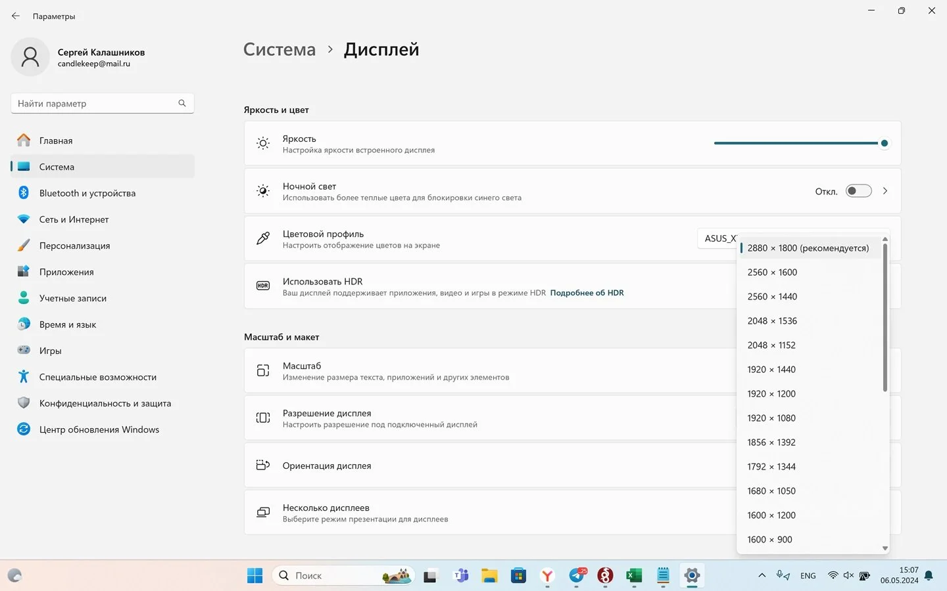Select Система in the sidebar
This screenshot has height=591, width=947.
(x=103, y=167)
